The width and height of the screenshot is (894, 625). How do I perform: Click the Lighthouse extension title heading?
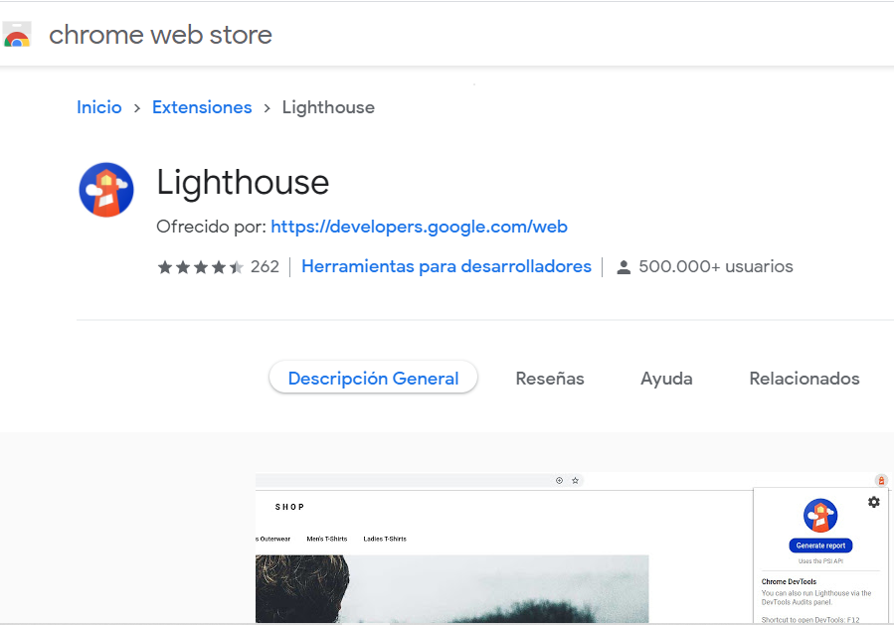point(243,182)
